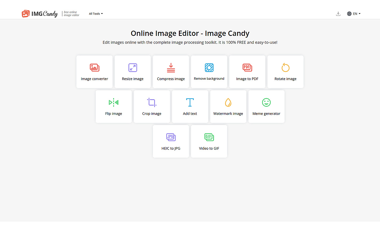The width and height of the screenshot is (380, 230).
Task: Open the Image converter tool icon
Action: 94,68
